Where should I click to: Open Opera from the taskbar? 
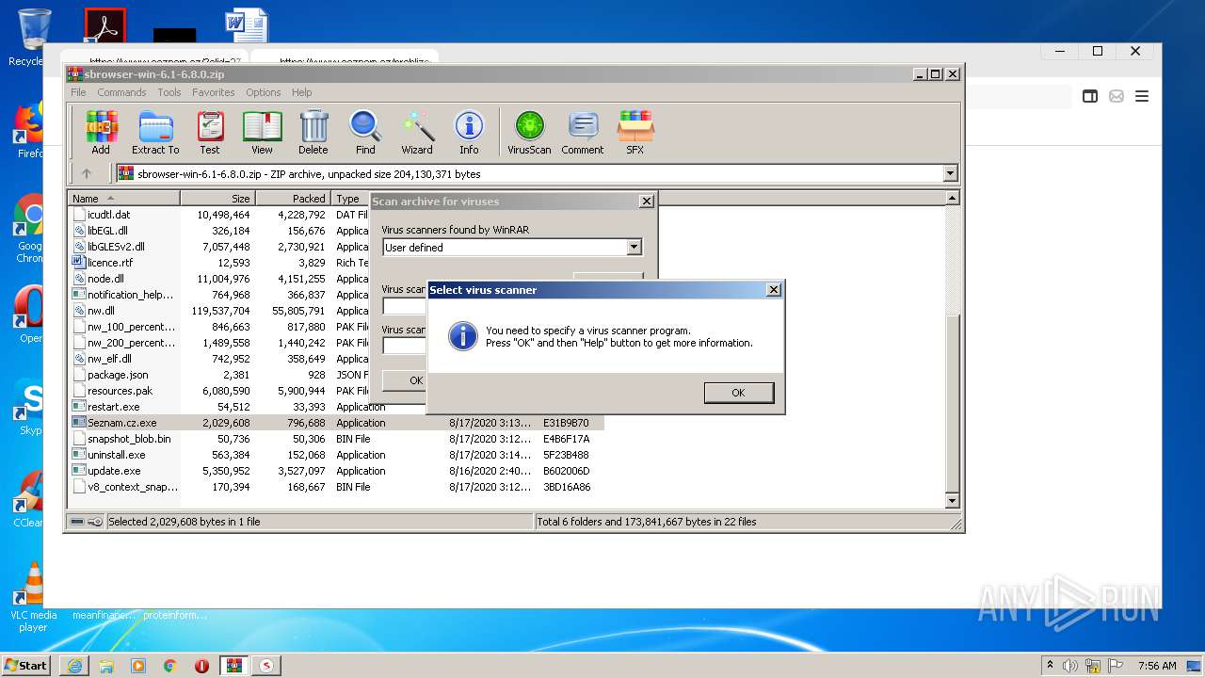pyautogui.click(x=201, y=666)
